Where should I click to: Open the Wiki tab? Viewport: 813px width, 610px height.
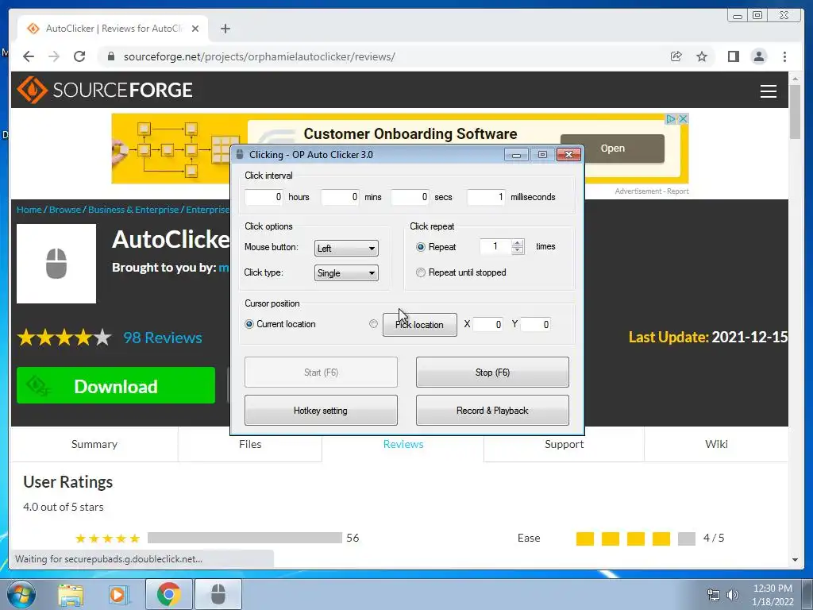716,444
